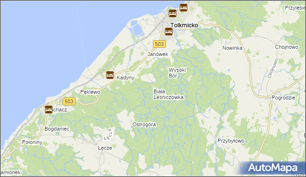This screenshot has height=177, width=306.
Task: Click the hotel icon left of Tolkmicko label
Action: tap(169, 31)
